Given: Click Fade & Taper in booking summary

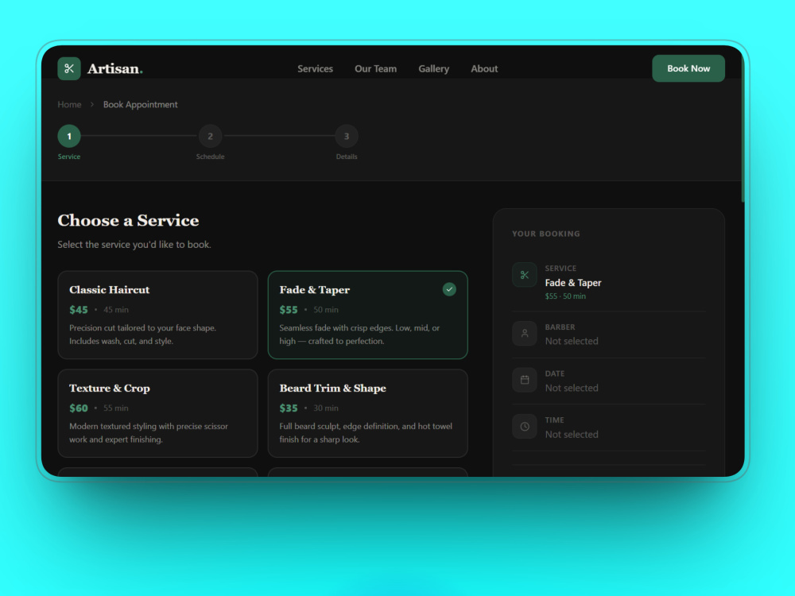Looking at the screenshot, I should coord(573,283).
